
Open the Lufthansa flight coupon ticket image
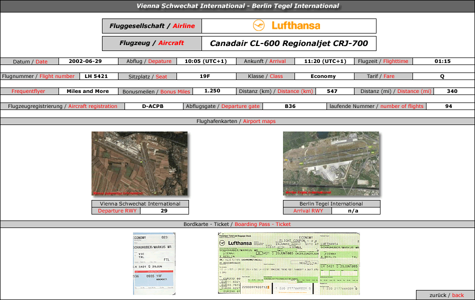288,263
